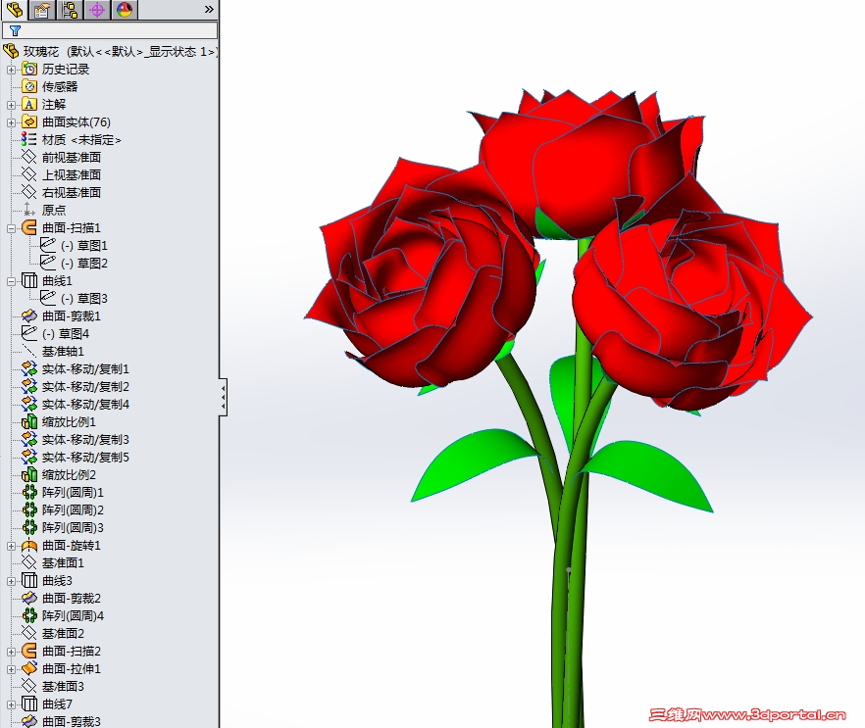Expand the 曲线3 feature
Image resolution: width=865 pixels, height=728 pixels.
(11, 581)
